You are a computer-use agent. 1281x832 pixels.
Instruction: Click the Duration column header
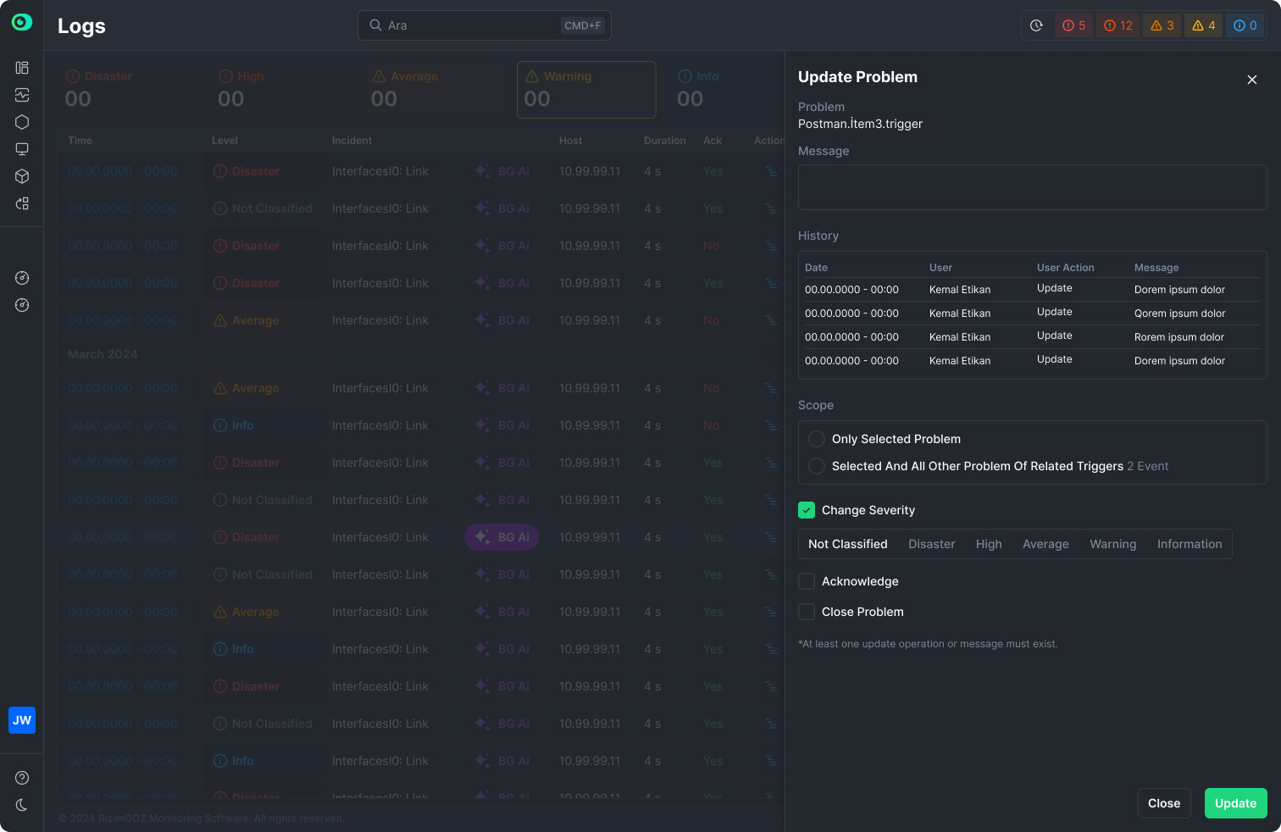(665, 141)
